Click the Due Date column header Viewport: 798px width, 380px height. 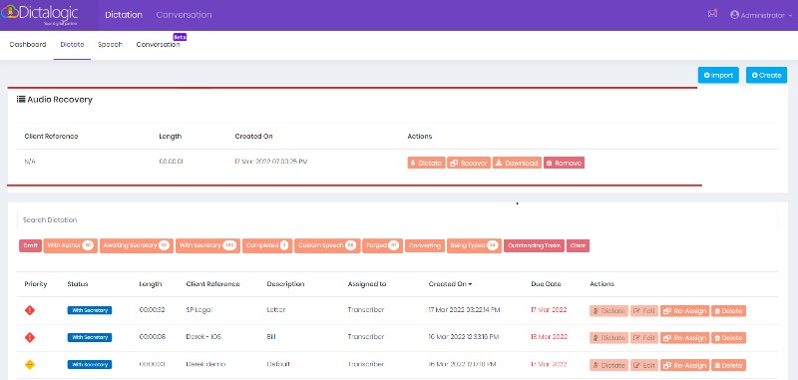coord(545,284)
